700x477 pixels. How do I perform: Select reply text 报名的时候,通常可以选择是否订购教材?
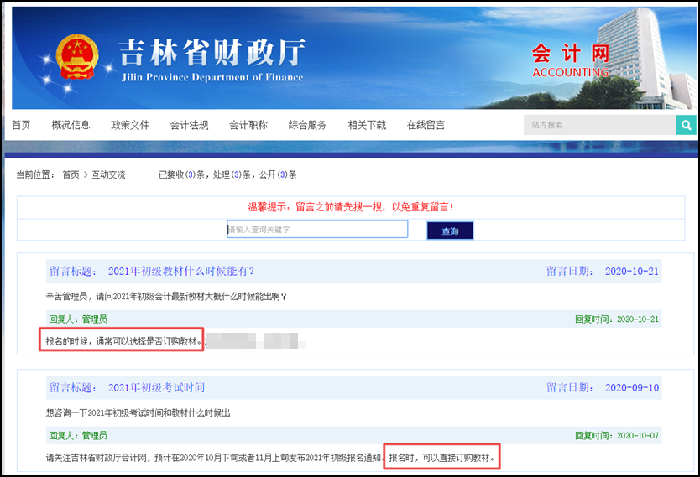(x=123, y=341)
